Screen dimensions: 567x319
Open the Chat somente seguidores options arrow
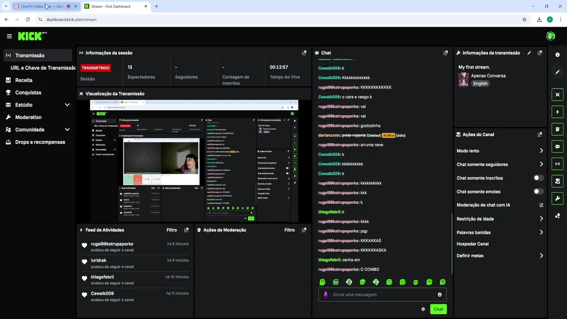coord(541,164)
